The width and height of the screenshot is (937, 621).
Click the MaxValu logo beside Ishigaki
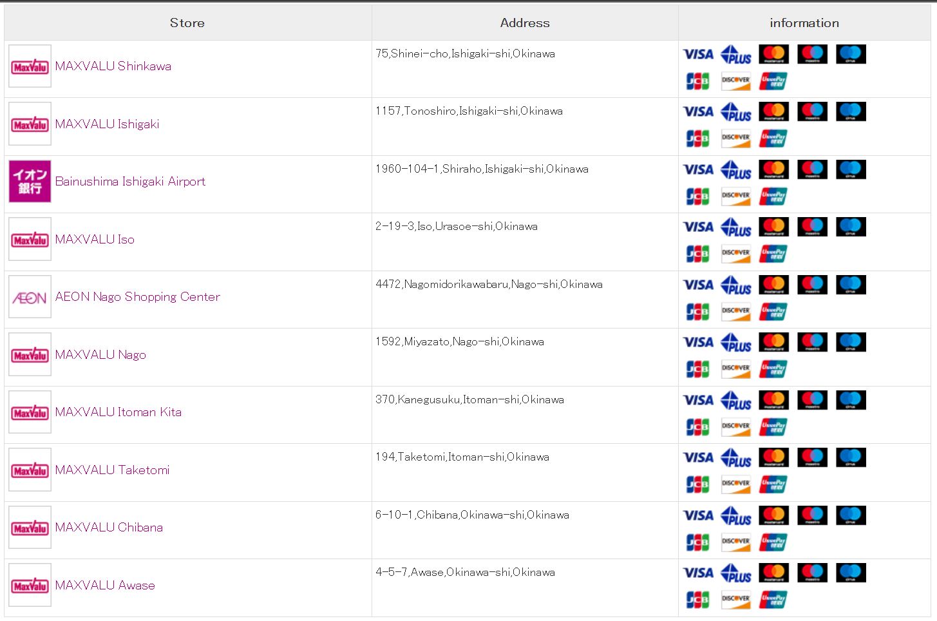coord(30,124)
